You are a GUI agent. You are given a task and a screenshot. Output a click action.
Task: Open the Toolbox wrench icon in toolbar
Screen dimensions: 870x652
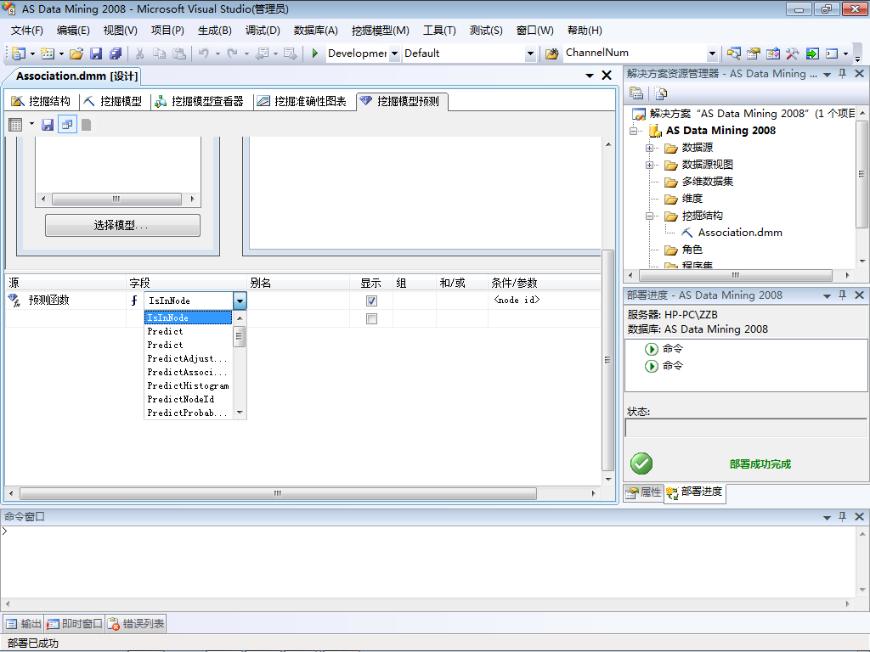point(792,53)
